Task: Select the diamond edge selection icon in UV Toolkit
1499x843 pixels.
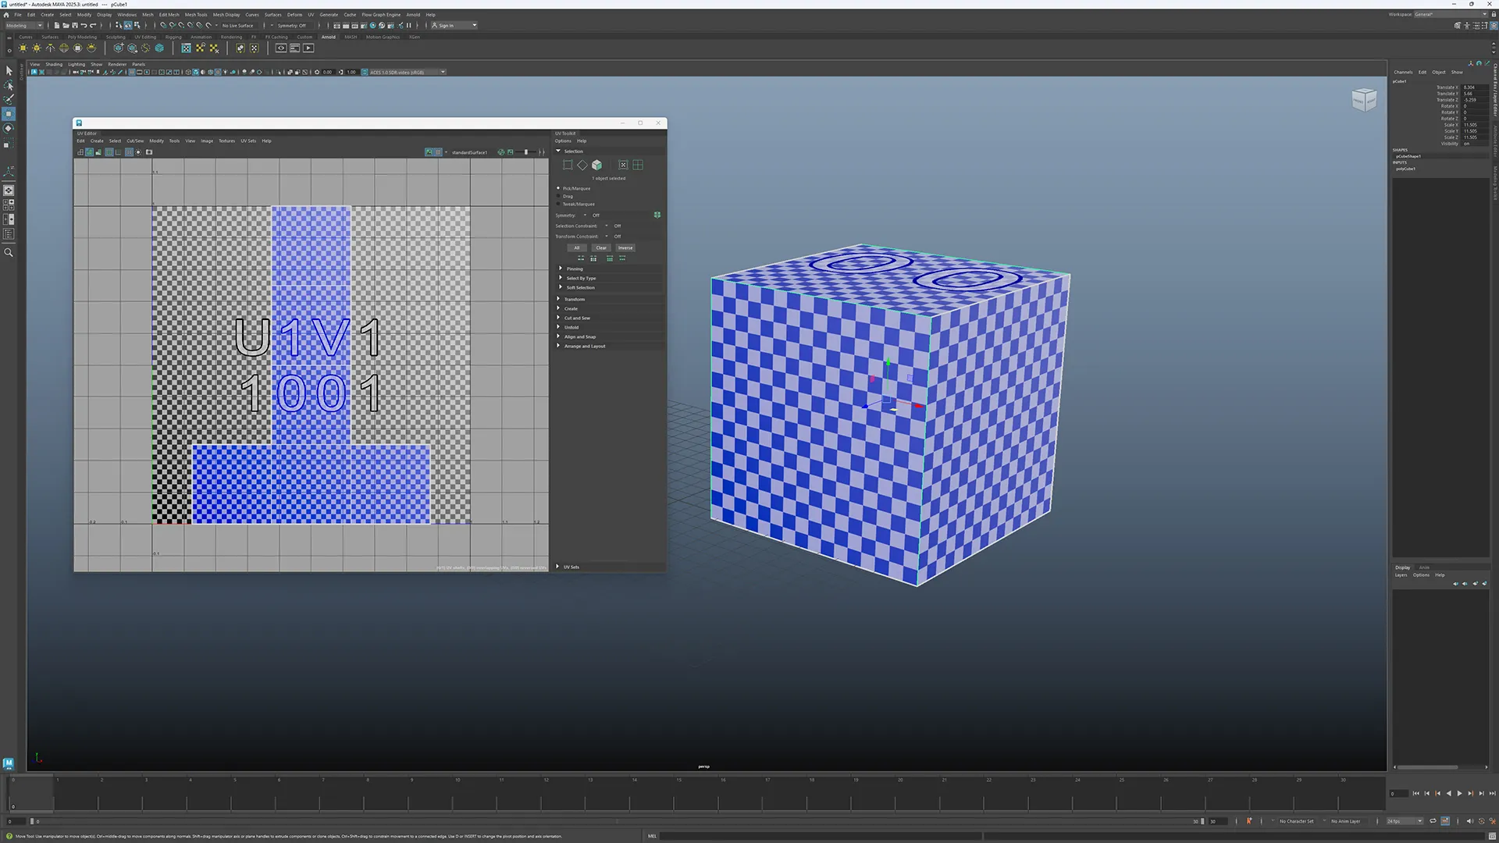Action: (x=582, y=165)
